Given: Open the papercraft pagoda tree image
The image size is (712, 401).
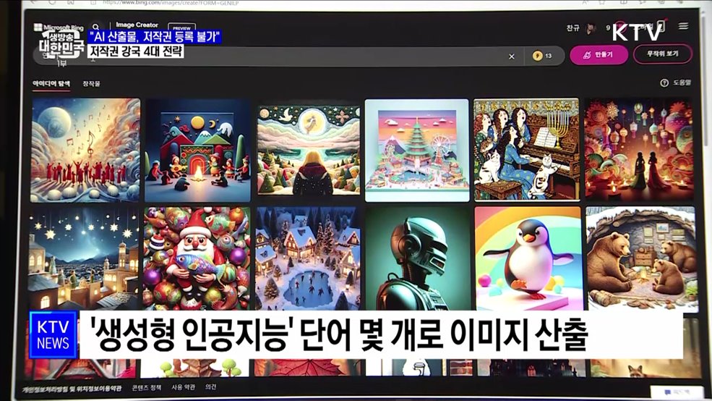Looking at the screenshot, I should [417, 150].
